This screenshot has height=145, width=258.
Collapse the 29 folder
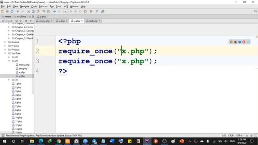[9, 61]
